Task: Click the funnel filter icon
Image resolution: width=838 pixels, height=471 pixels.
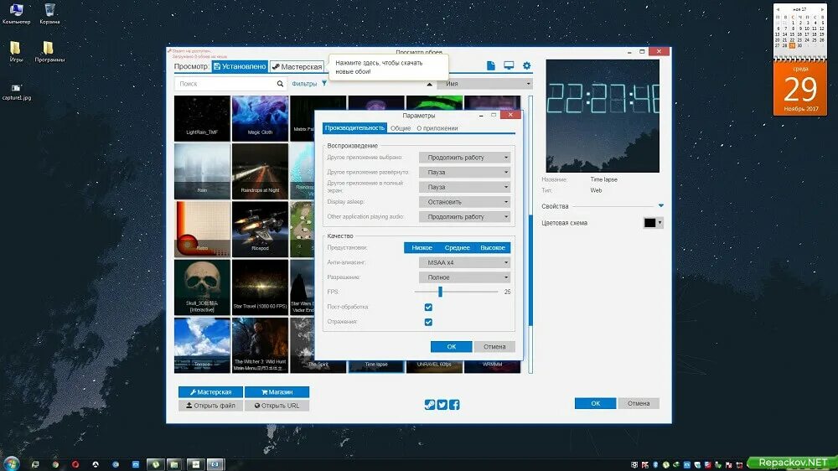Action: [324, 84]
